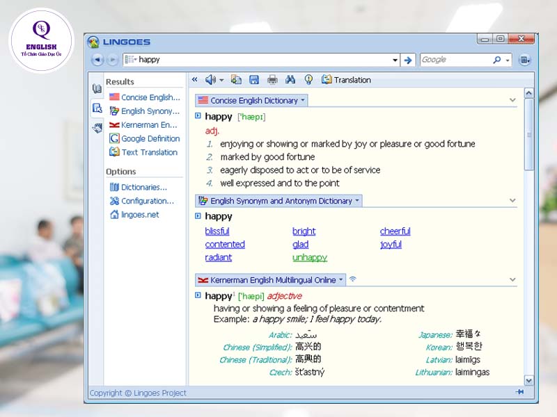557x417 pixels.
Task: Click the QS English logo in the corner
Action: tap(42, 40)
